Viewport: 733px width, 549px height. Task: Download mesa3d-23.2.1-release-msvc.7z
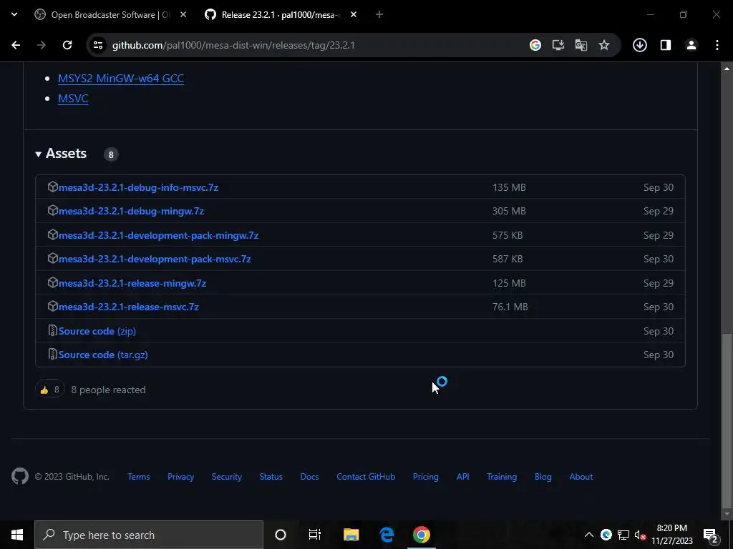tap(129, 307)
